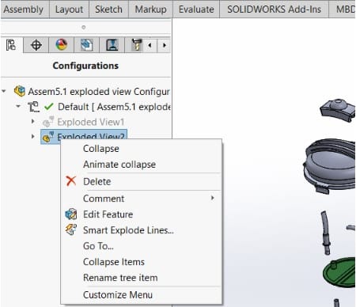
Task: Expand the Exploded View2 node
Action: [32, 136]
